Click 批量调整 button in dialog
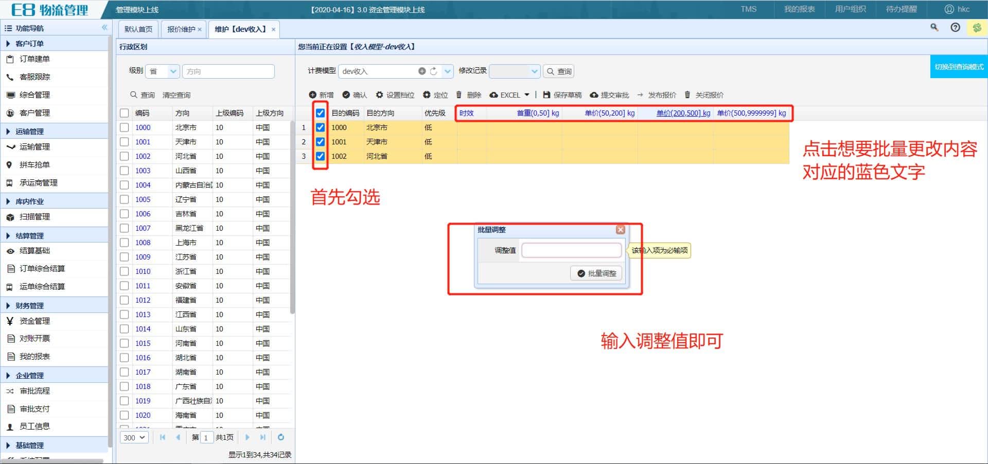The width and height of the screenshot is (988, 464). tap(596, 273)
